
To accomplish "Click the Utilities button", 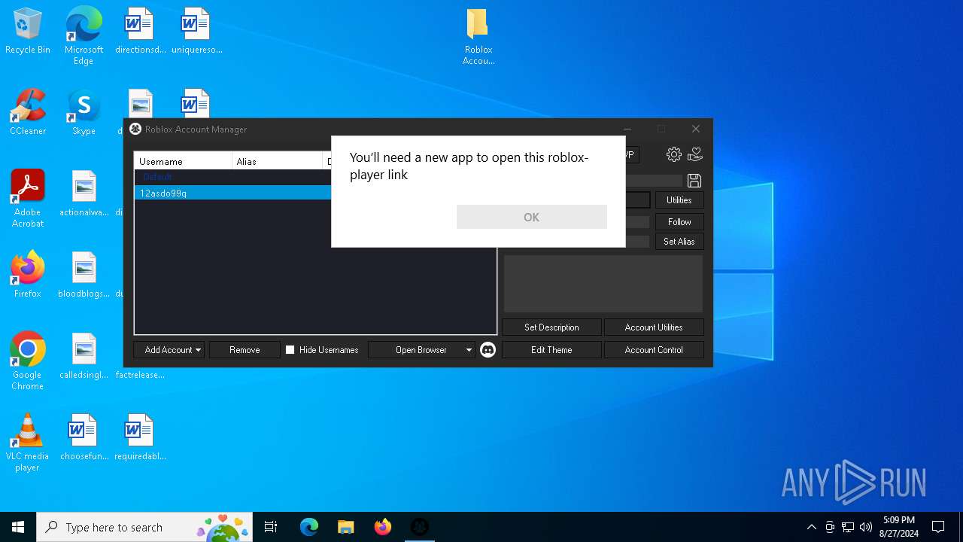I will click(679, 200).
